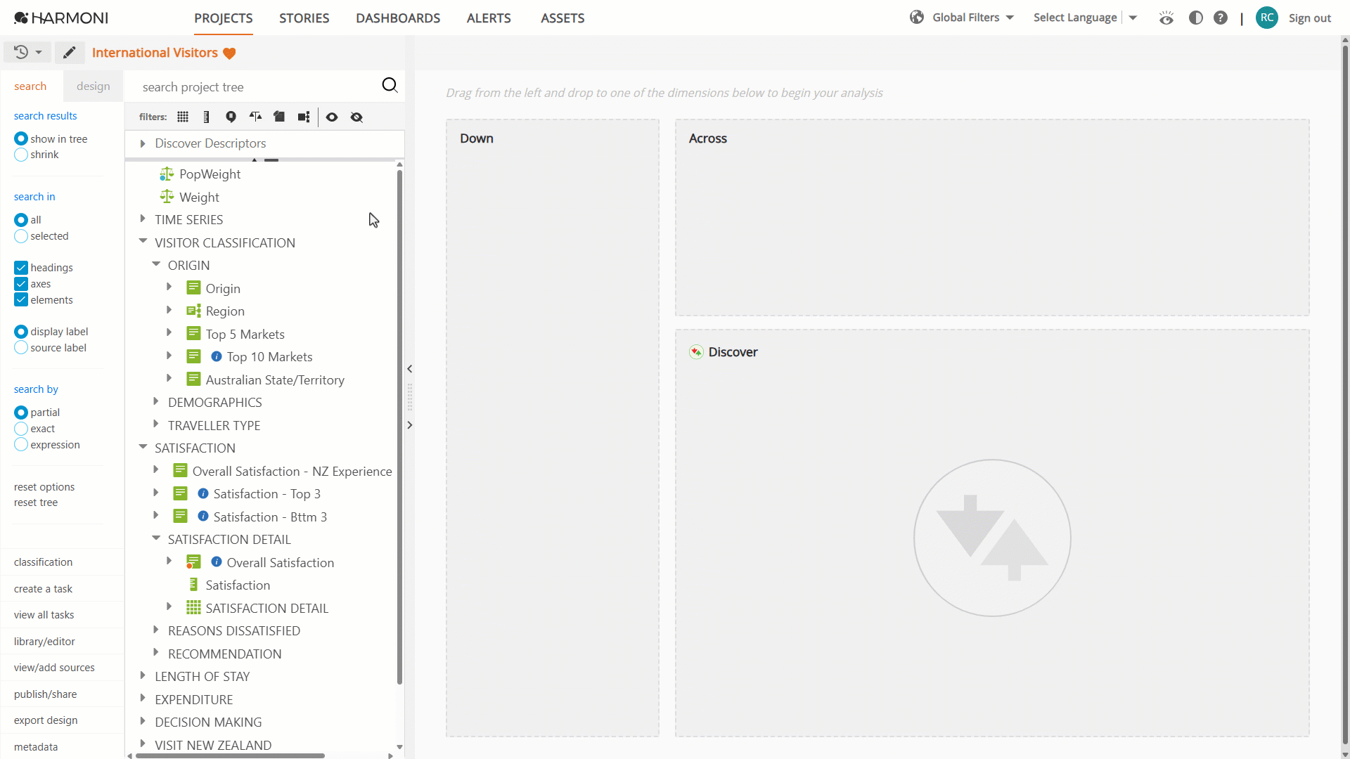Select 'exact' search-by option

point(21,429)
